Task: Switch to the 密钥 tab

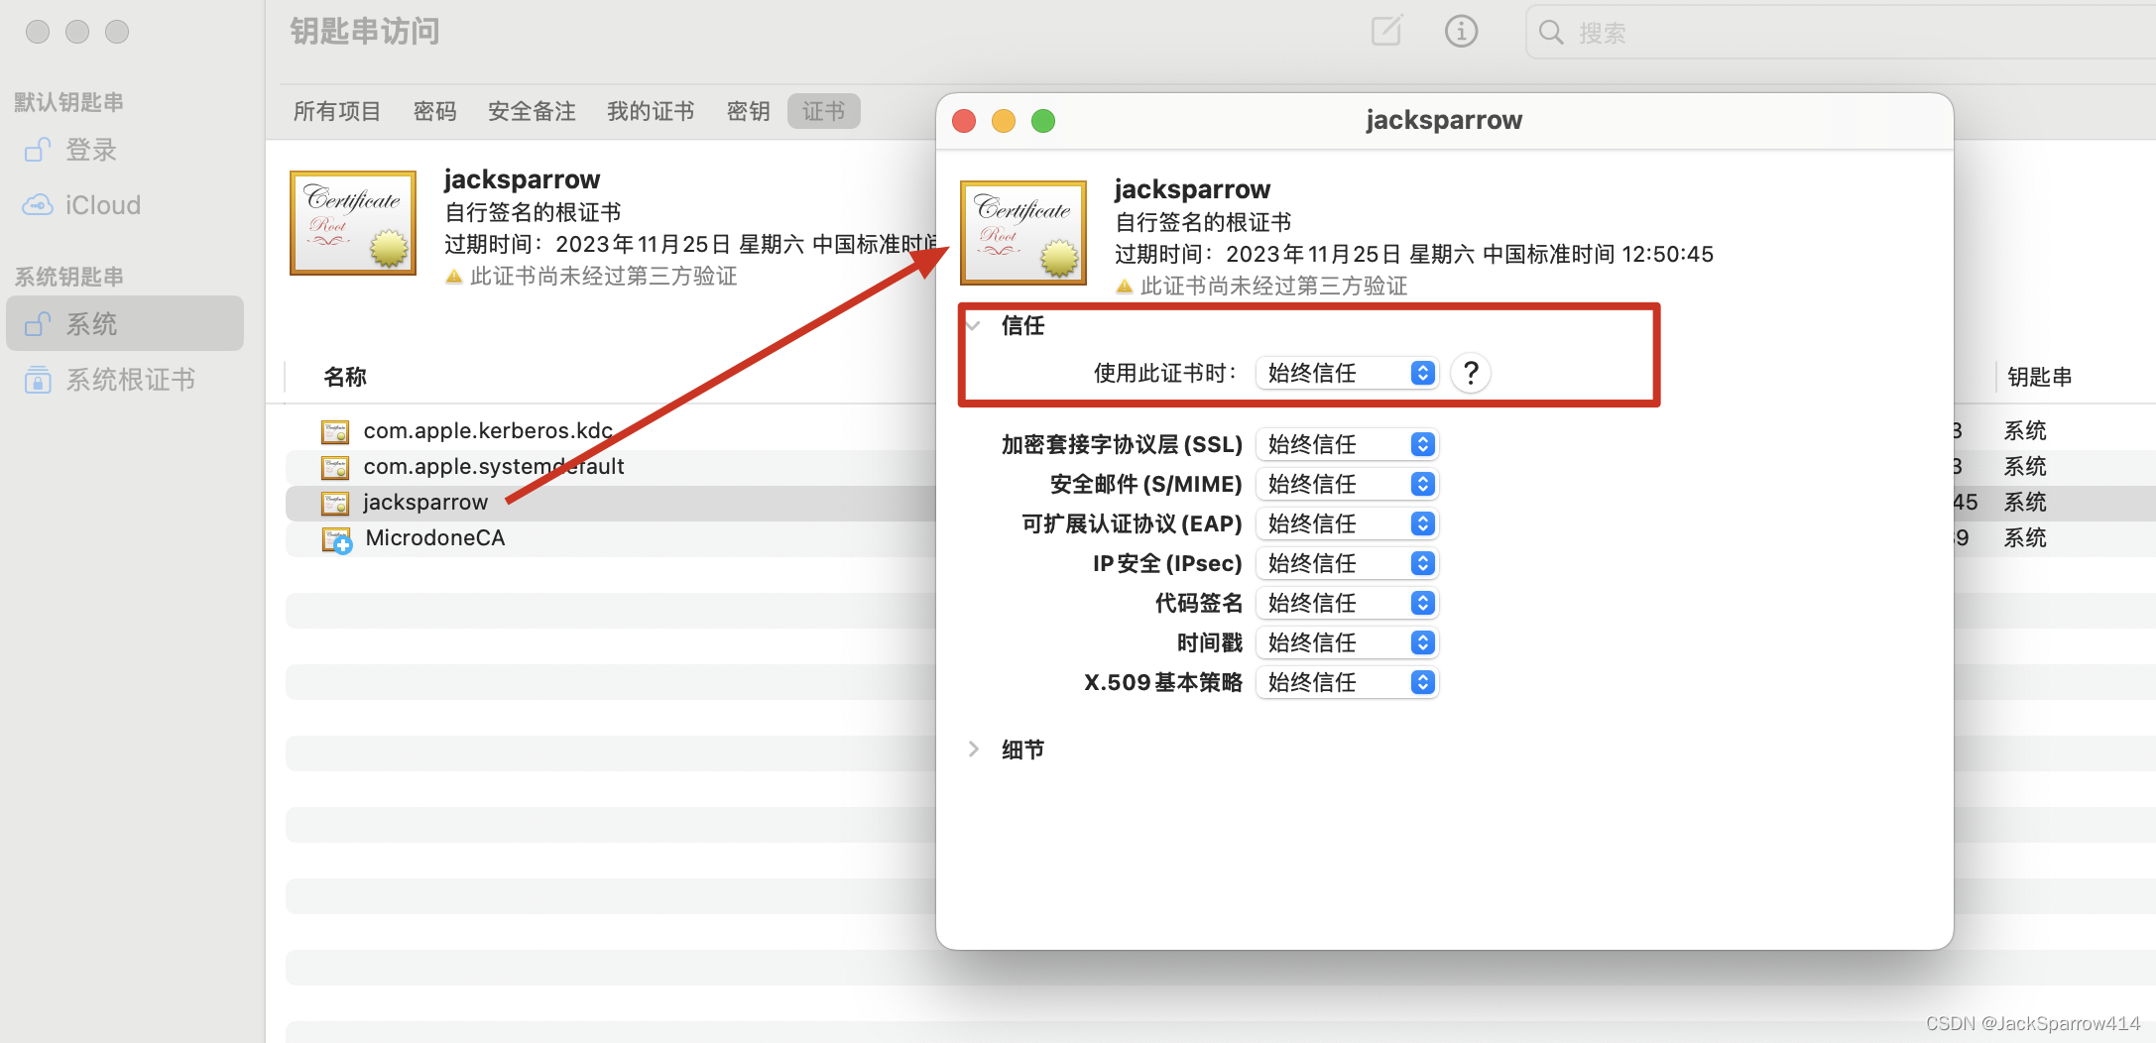Action: (749, 111)
